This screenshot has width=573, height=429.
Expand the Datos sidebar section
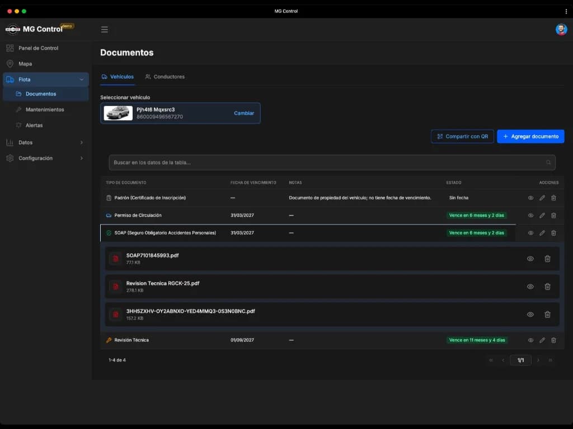(x=45, y=142)
